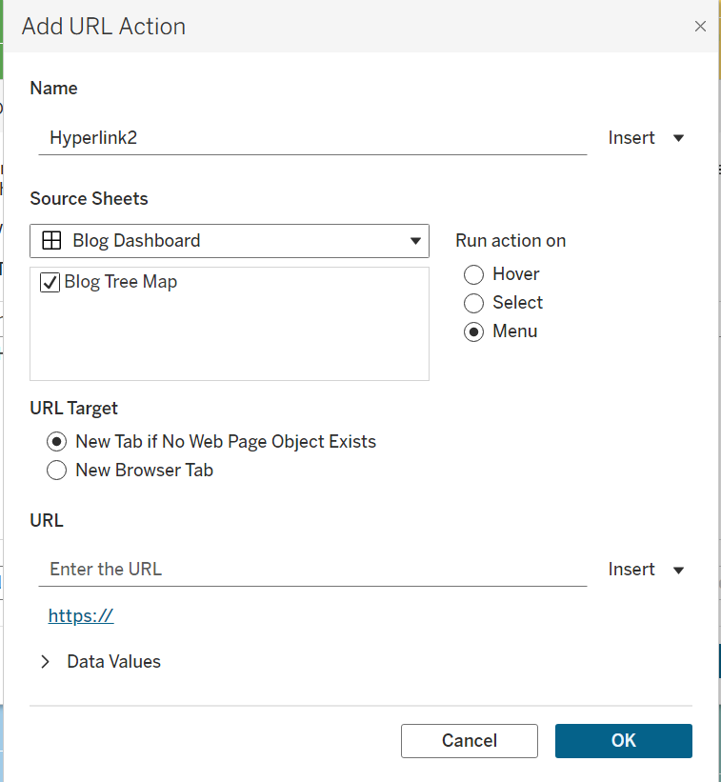The height and width of the screenshot is (782, 721).
Task: Click the Name field containing Hyperlink2
Action: pos(312,138)
